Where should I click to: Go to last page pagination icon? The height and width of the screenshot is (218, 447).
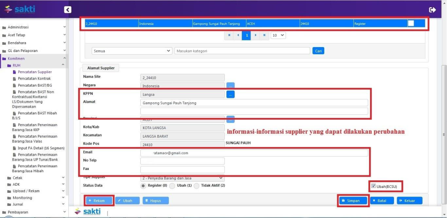[x=264, y=35]
